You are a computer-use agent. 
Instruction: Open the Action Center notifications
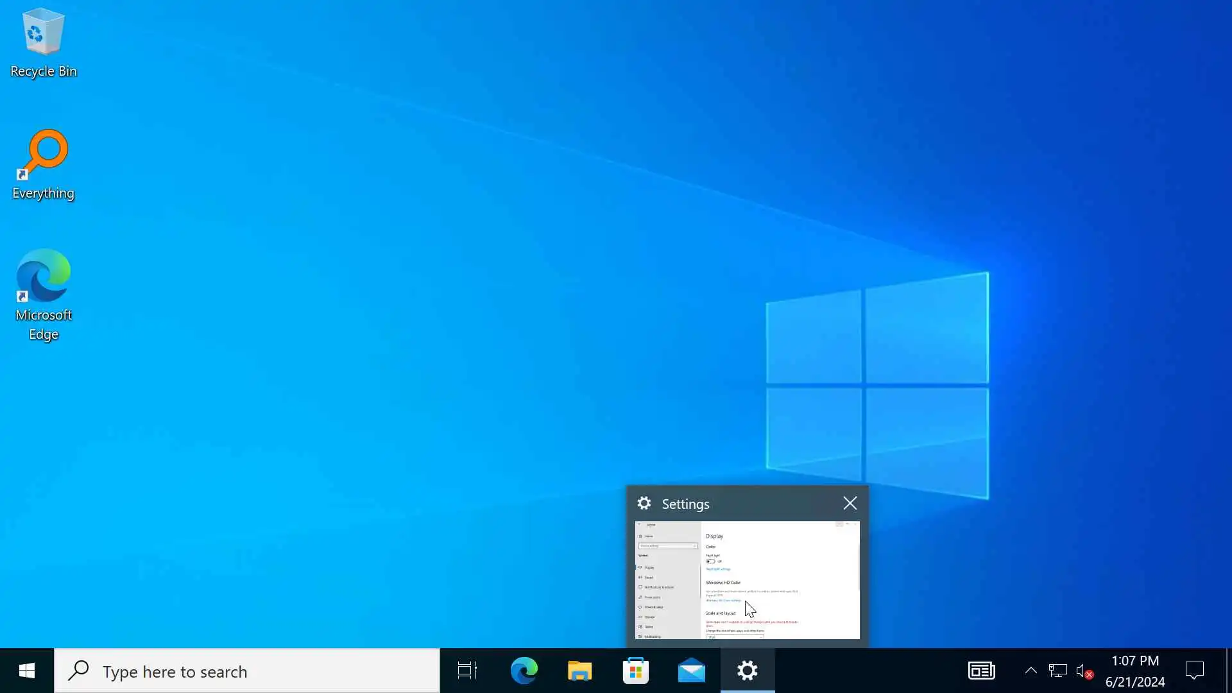(x=1194, y=671)
